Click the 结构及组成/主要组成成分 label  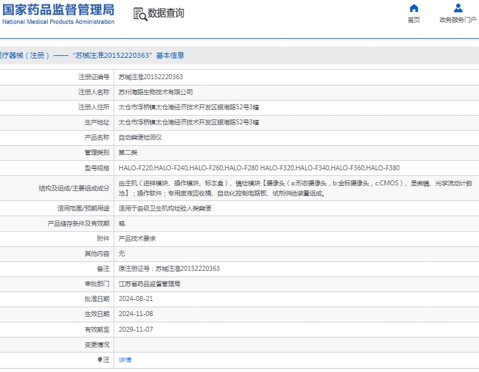(74, 189)
